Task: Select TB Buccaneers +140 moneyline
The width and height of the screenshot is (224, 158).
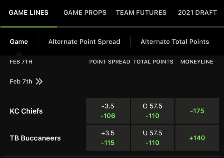Action: pos(197,138)
